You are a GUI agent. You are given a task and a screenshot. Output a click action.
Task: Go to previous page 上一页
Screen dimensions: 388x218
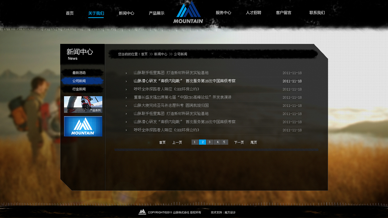pos(177,143)
